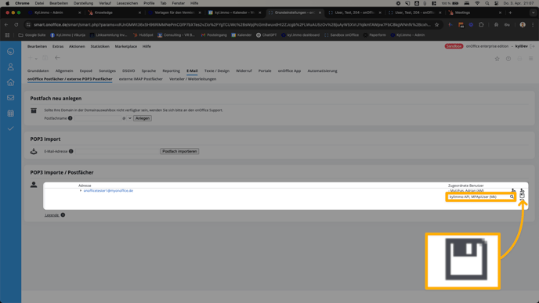539x303 pixels.
Task: Open domain selection dropdown after @
Action: pyautogui.click(x=129, y=118)
